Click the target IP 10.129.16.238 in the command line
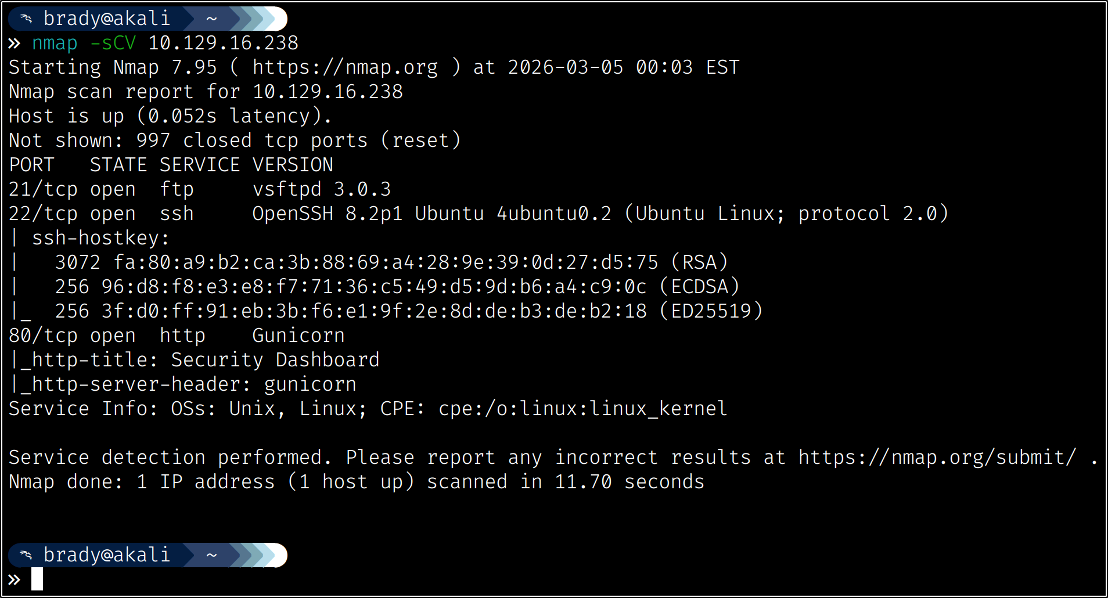This screenshot has height=598, width=1108. (223, 44)
